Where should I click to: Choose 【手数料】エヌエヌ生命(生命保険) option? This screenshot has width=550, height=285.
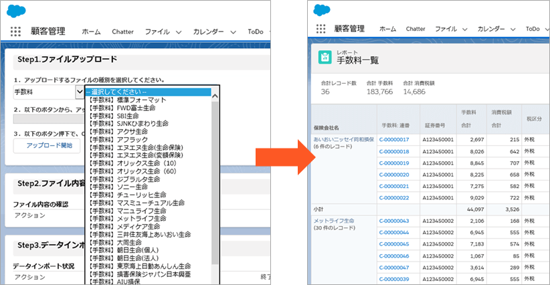click(149, 147)
